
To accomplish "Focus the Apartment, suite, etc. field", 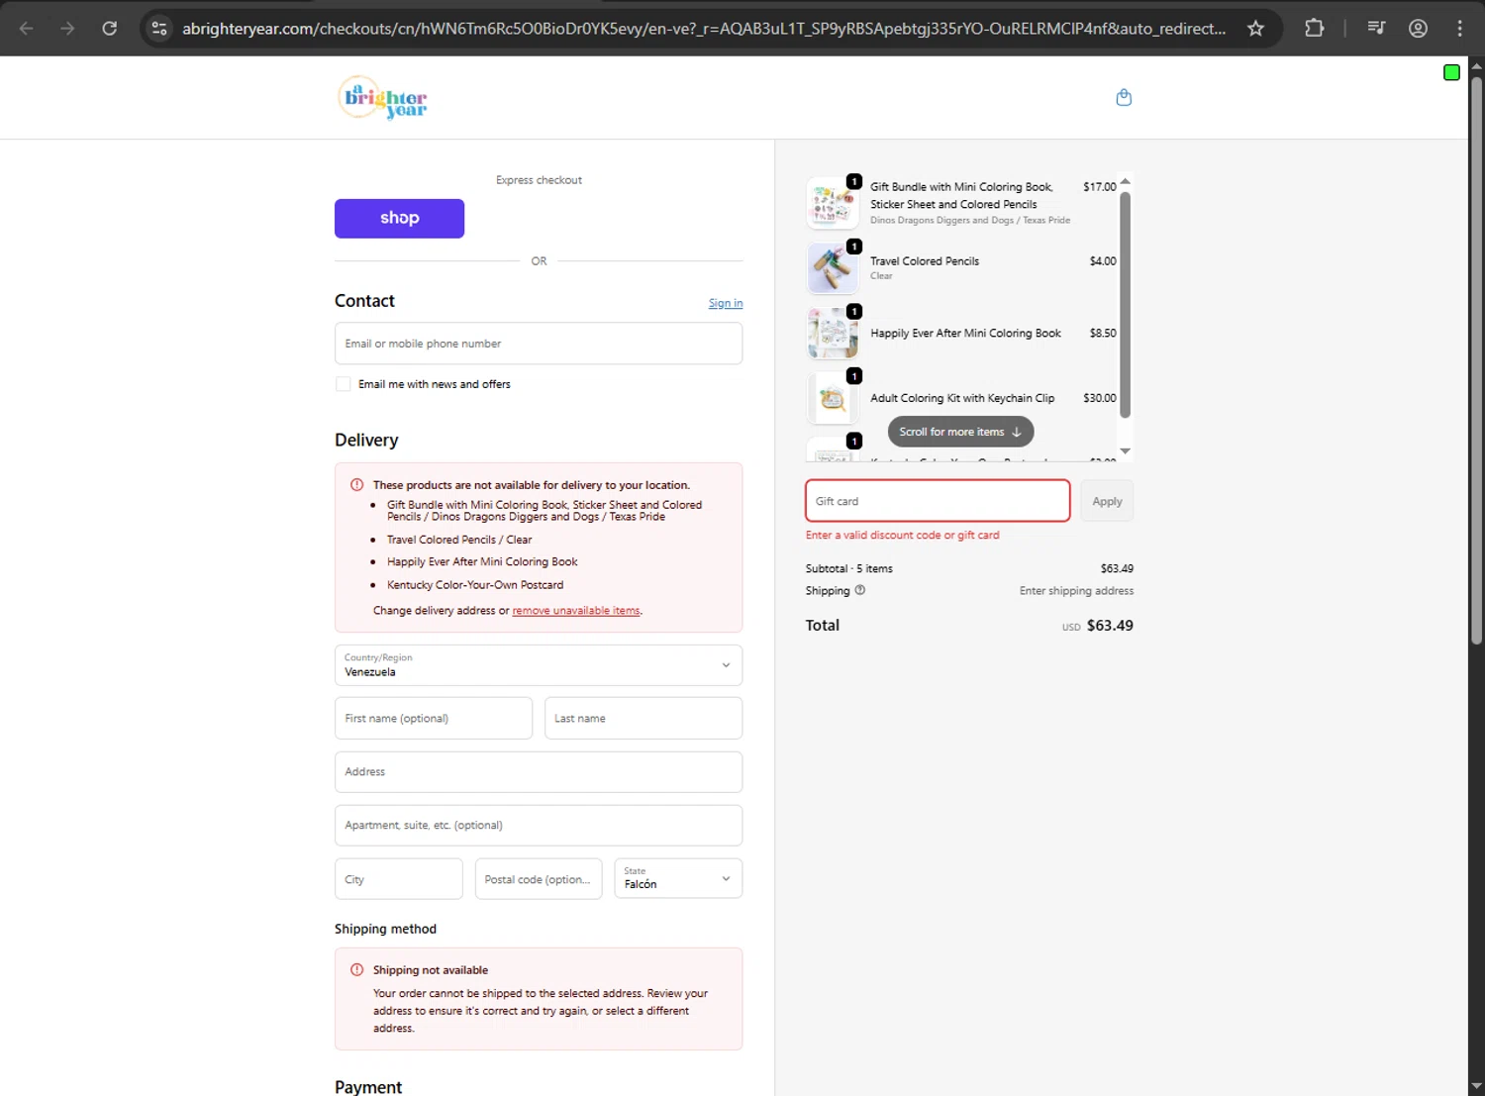I will (x=539, y=825).
